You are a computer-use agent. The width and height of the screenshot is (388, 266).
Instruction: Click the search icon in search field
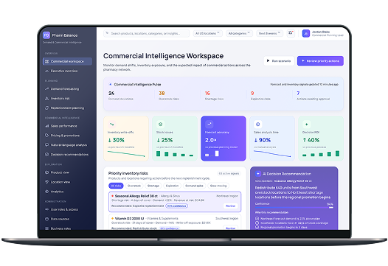tap(107, 33)
